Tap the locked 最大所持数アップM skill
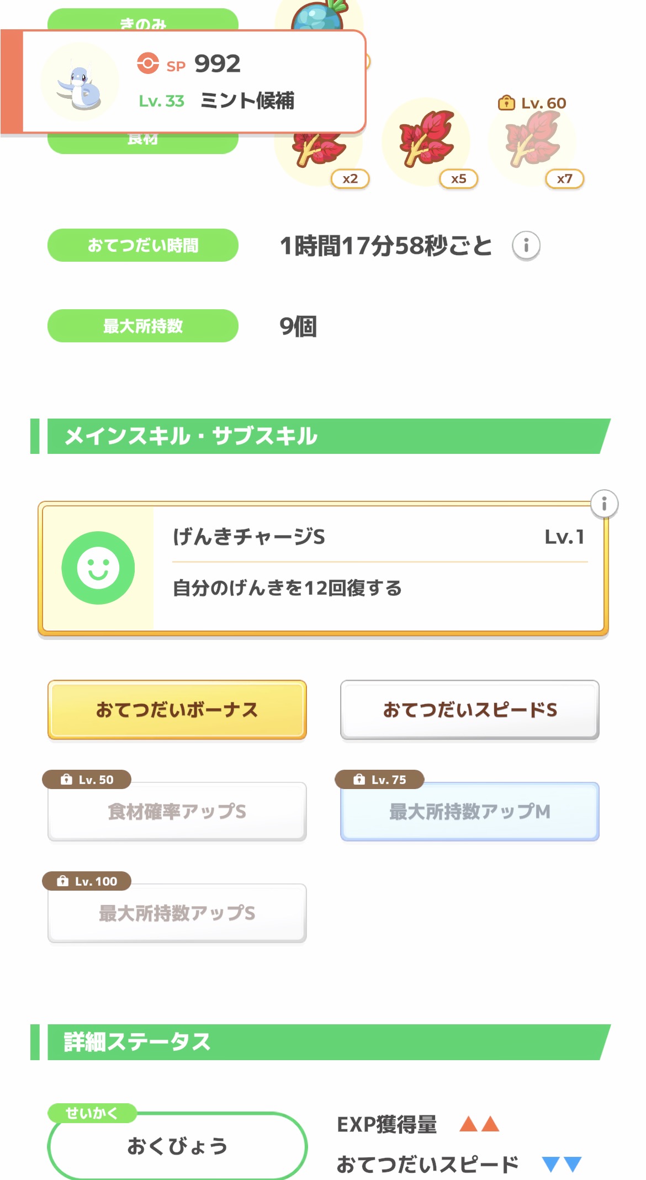Image resolution: width=646 pixels, height=1180 pixels. point(470,811)
